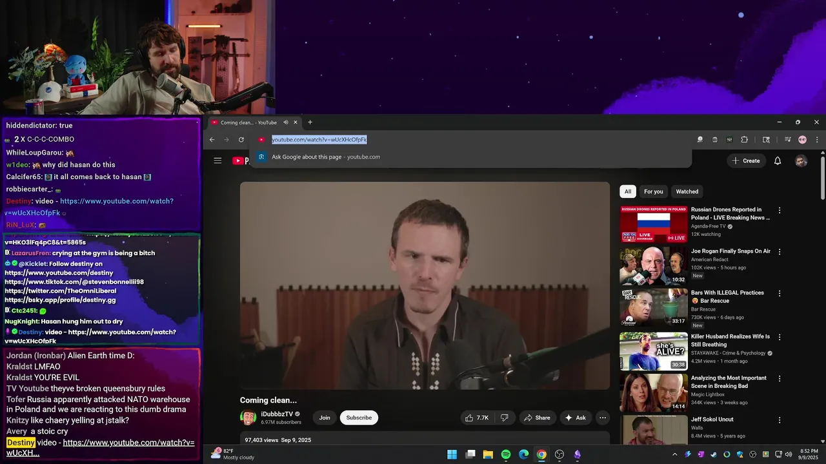
Task: Open a new browser tab
Action: point(310,122)
